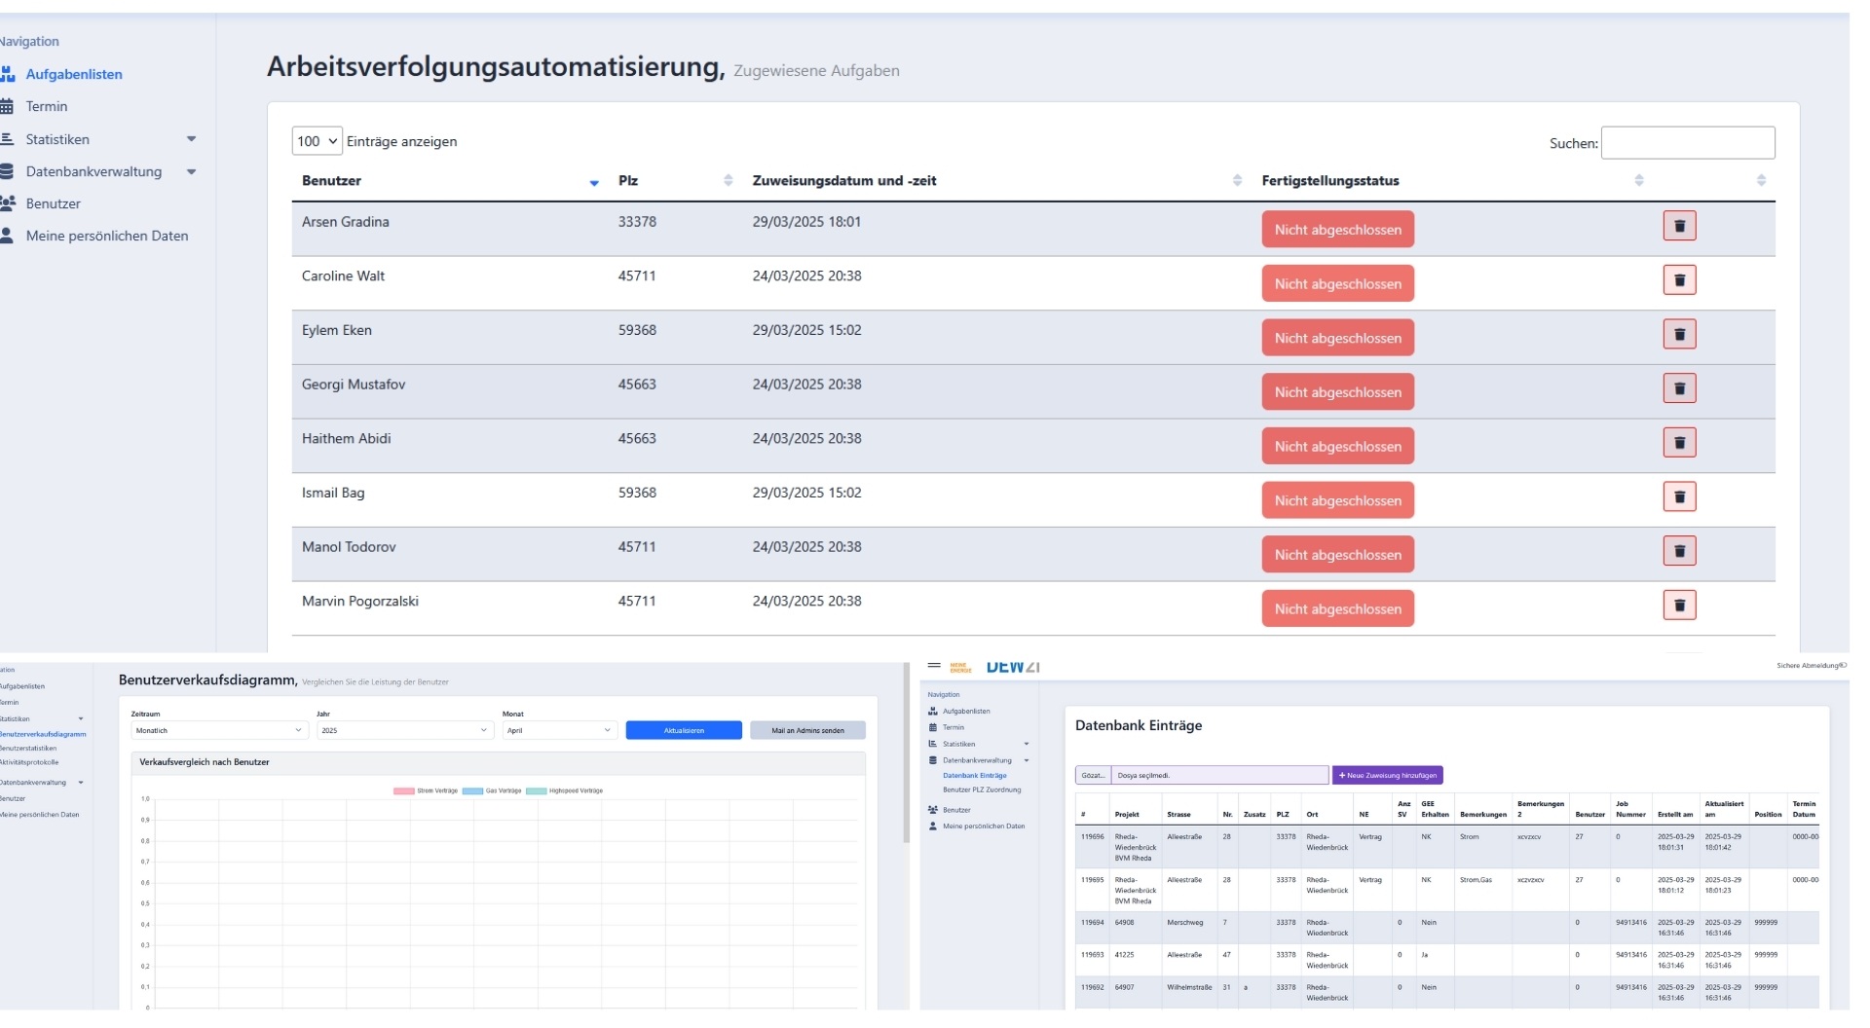The height and width of the screenshot is (1028, 1870).
Task: Expand Statistiken arrow in the top sidebar
Action: click(x=192, y=139)
